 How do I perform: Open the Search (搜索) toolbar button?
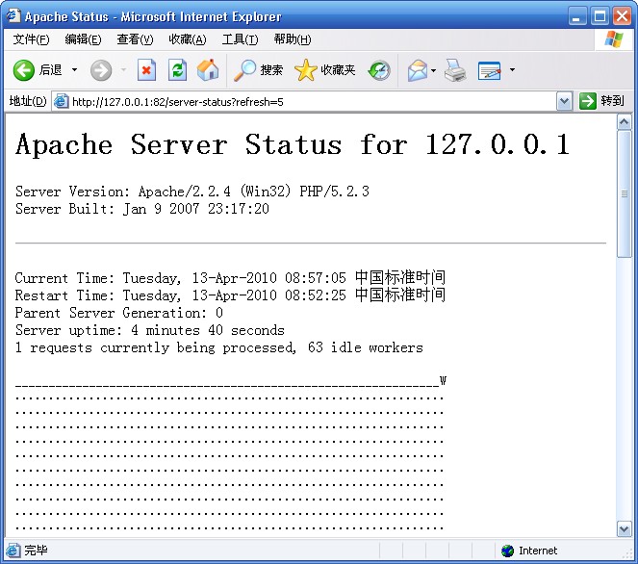(x=258, y=70)
